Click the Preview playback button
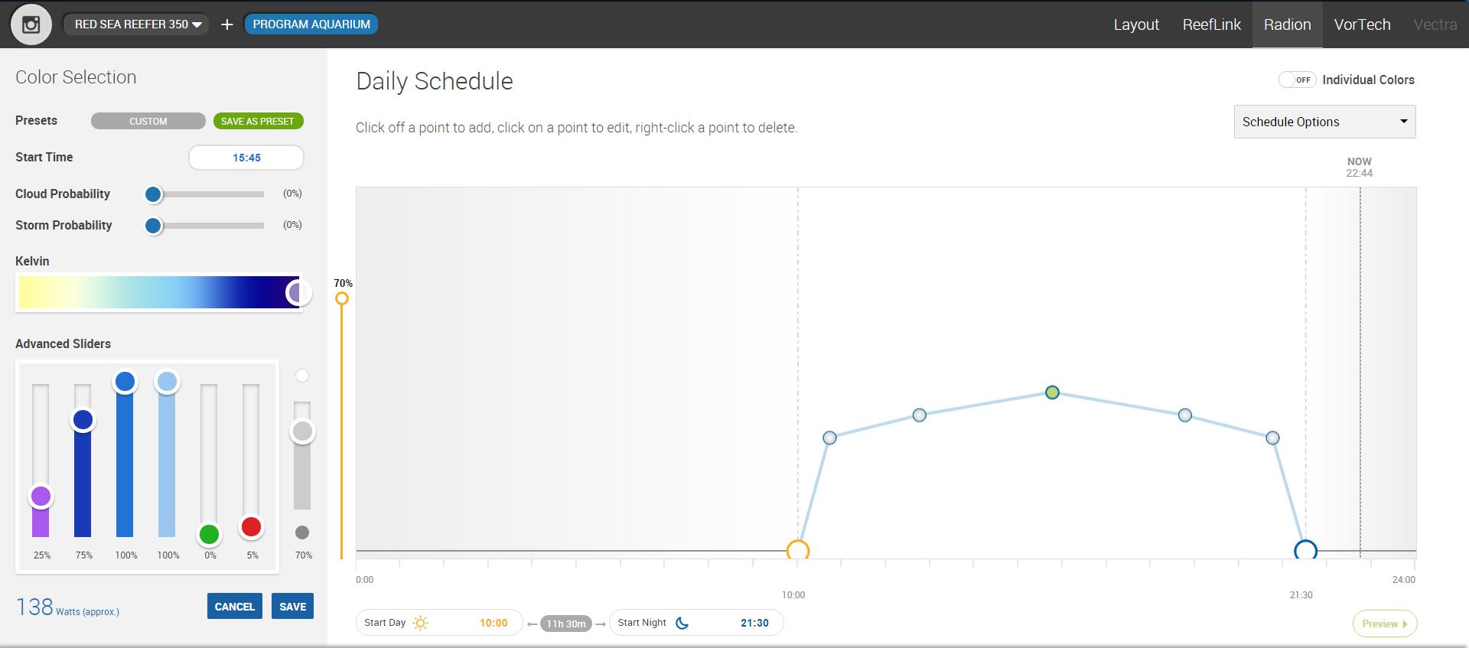The height and width of the screenshot is (648, 1469). (1384, 624)
